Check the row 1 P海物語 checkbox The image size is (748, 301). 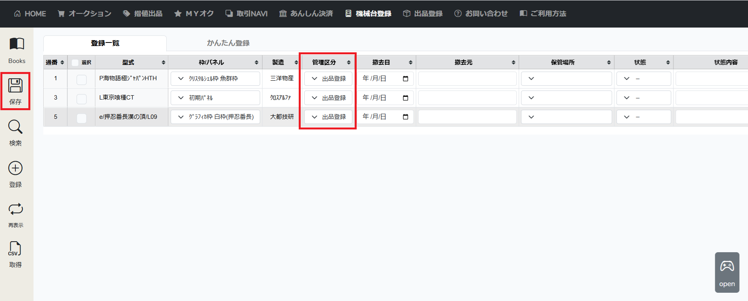coord(82,79)
